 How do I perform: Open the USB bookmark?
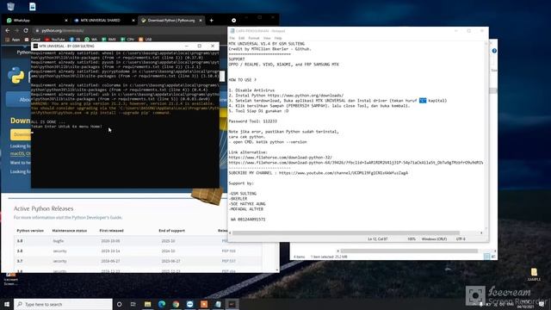145,40
